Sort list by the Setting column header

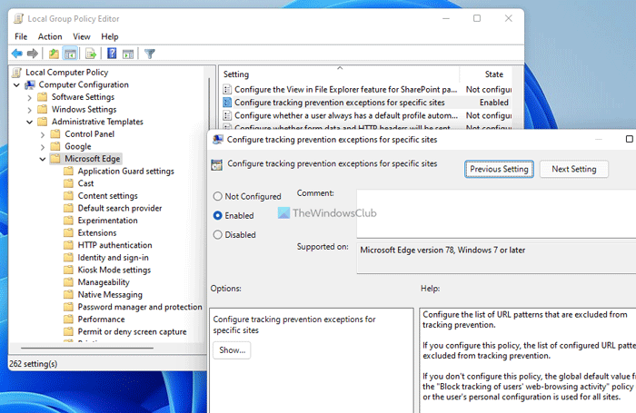340,74
